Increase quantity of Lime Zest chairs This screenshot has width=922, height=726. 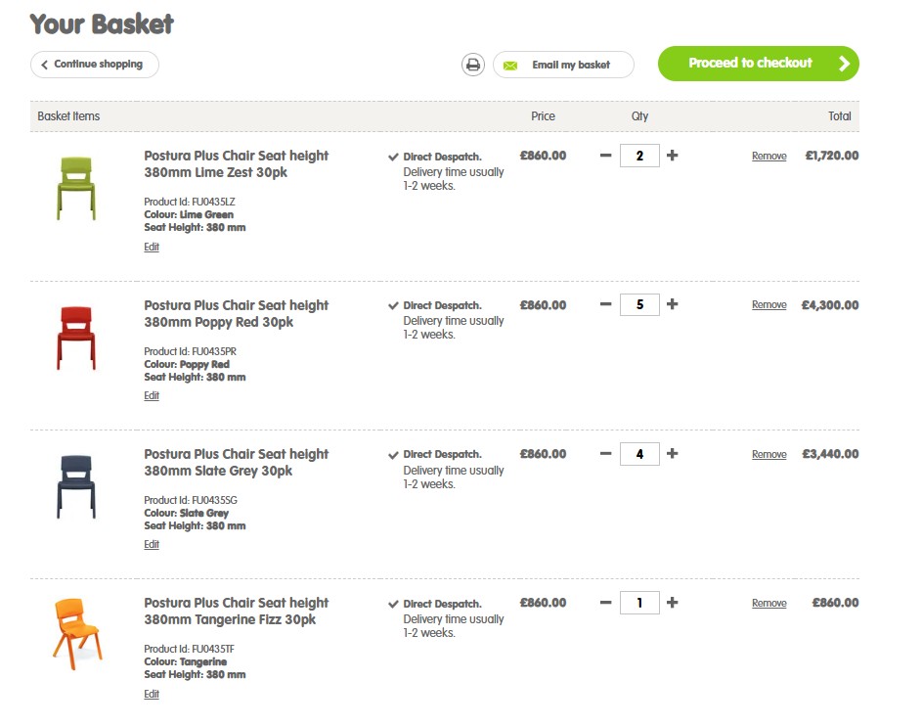tap(672, 155)
